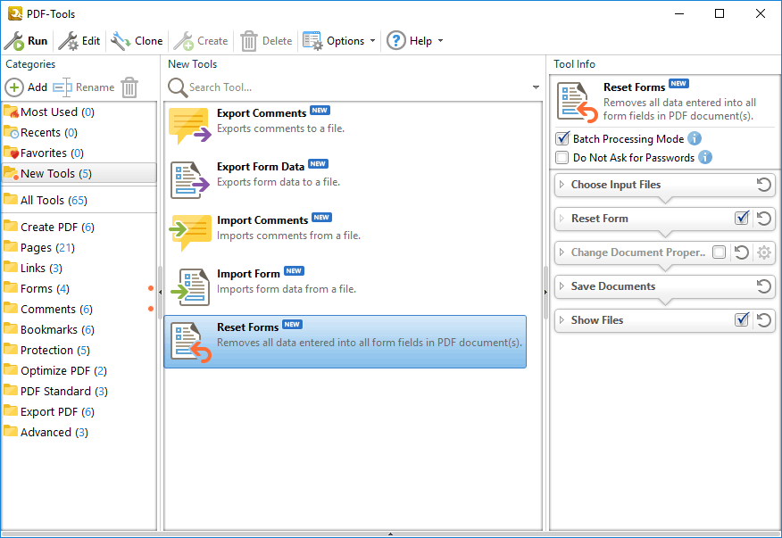Collapse the Categories panel with splitter arrow
Image resolution: width=782 pixels, height=538 pixels.
tap(160, 292)
